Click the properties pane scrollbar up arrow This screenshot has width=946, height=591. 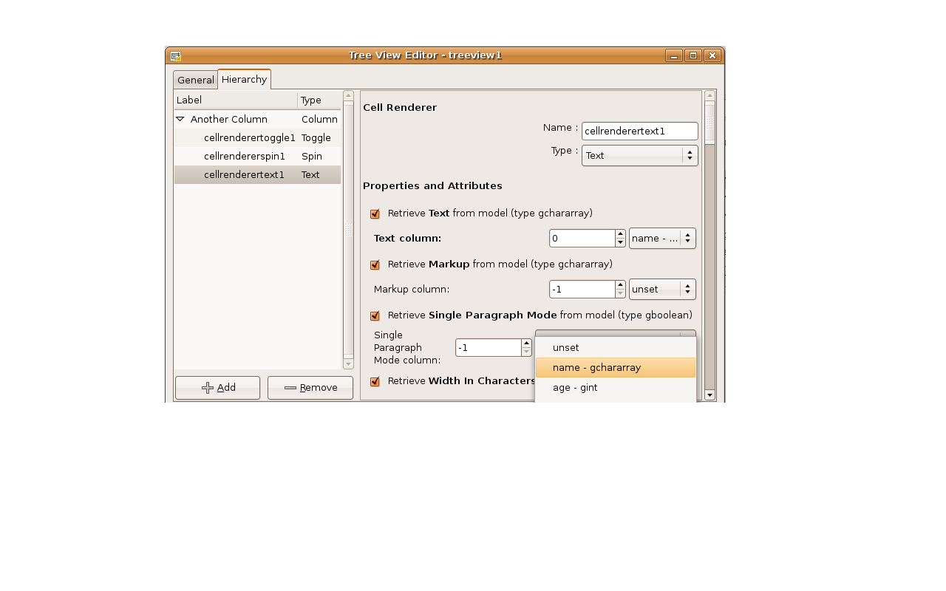coord(710,95)
